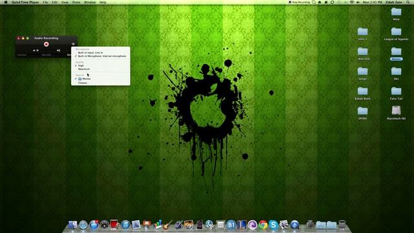Open Spotlight search magnifier

pos(408,2)
